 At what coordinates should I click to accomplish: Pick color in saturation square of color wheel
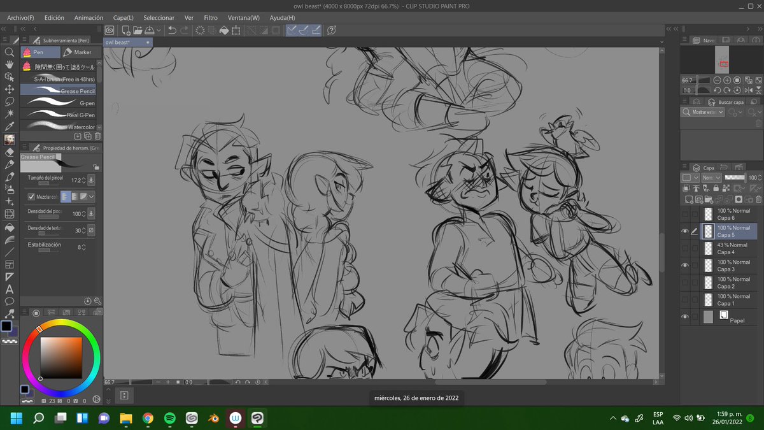[x=61, y=357]
